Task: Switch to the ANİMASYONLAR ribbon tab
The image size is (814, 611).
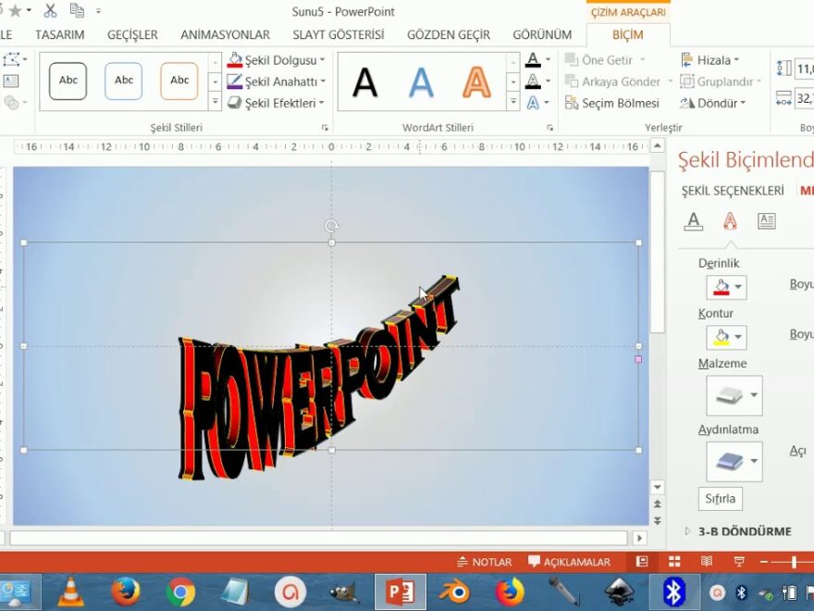Action: [x=226, y=35]
